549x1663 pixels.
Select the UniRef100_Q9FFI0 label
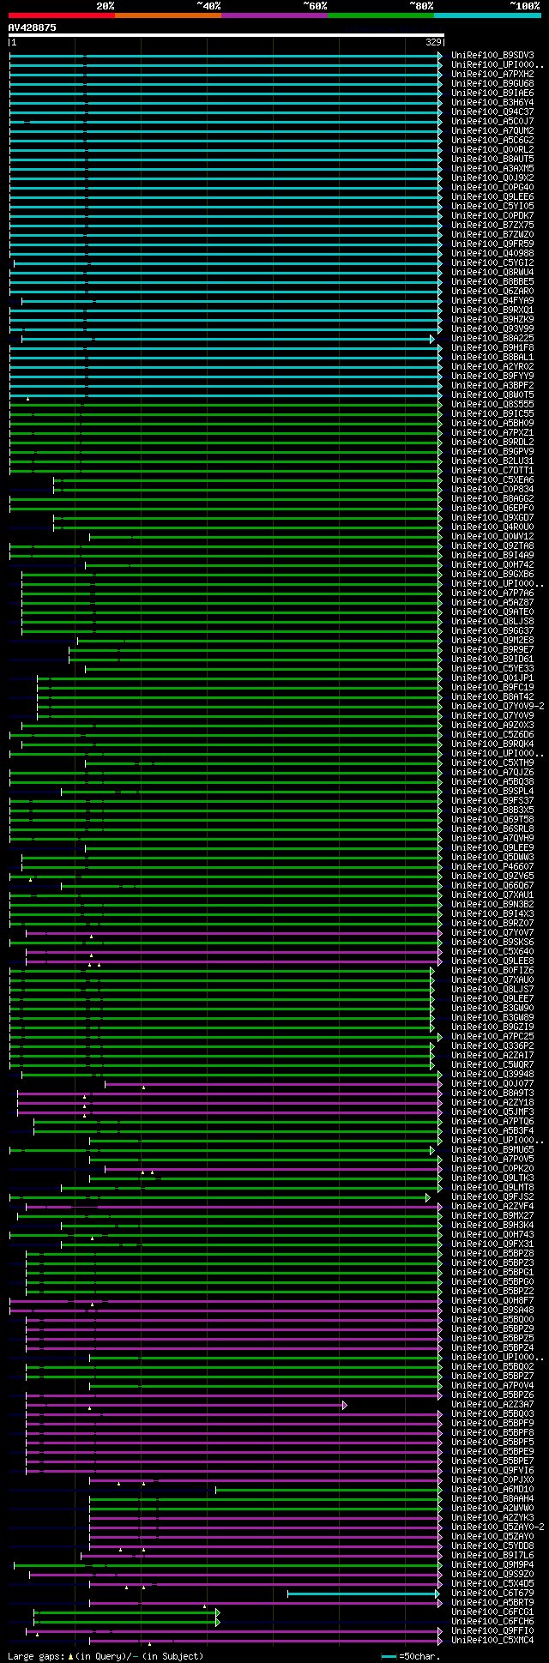[x=492, y=1630]
